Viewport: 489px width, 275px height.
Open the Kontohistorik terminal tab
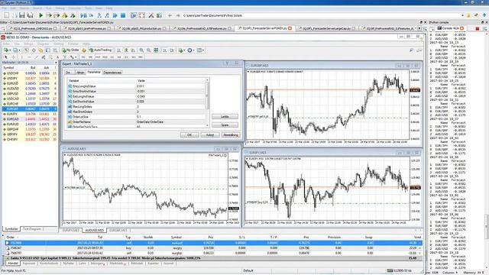tap(49, 264)
